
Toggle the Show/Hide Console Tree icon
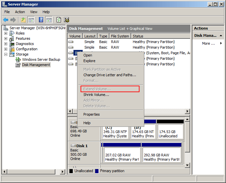pyautogui.click(x=31, y=20)
